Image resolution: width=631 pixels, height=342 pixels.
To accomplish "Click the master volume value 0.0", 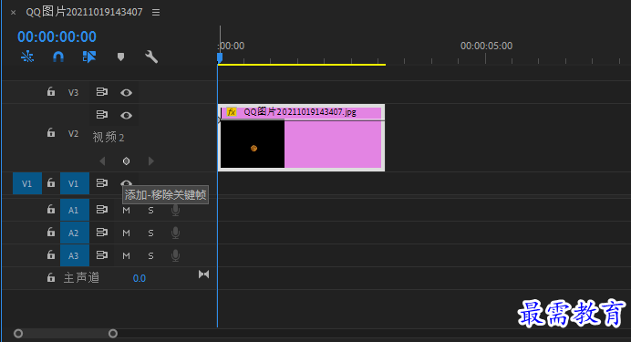I will coord(140,278).
